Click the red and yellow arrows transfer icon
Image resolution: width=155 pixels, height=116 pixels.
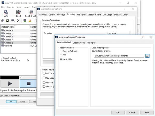(x=30, y=21)
